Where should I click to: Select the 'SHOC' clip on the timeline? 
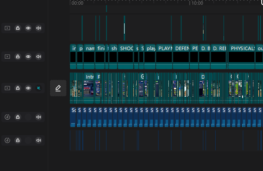coord(125,57)
